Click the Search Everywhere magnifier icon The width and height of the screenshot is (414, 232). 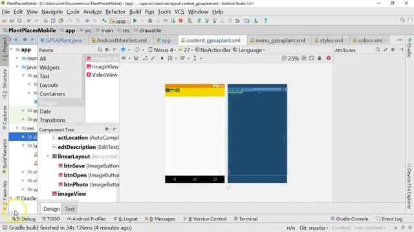402,20
